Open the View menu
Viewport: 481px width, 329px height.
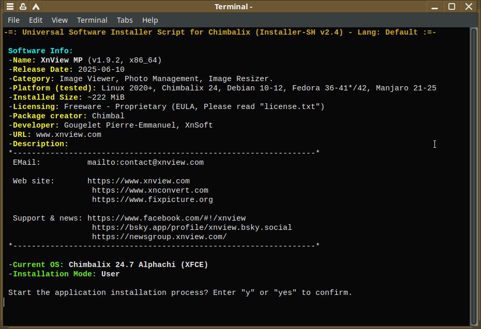click(59, 20)
